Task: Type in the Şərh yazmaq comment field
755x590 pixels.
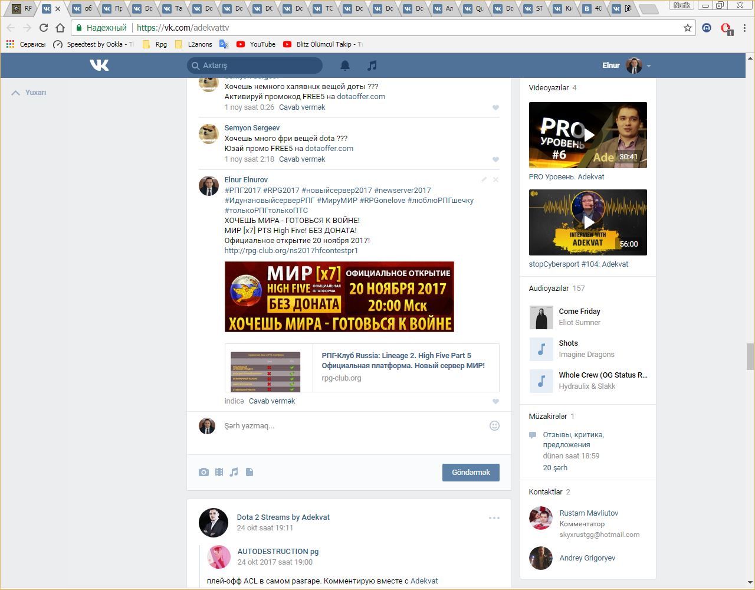Action: pyautogui.click(x=354, y=426)
